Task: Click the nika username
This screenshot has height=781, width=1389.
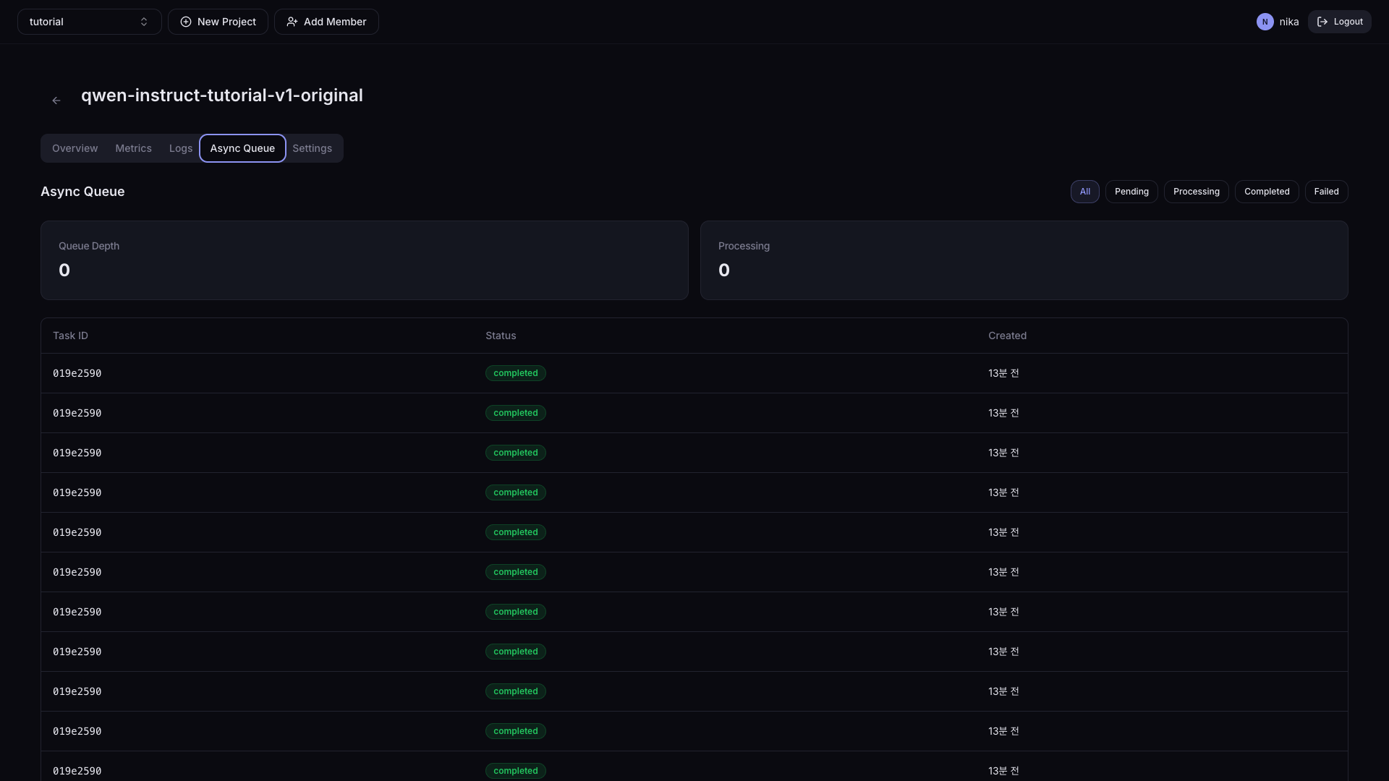Action: 1288,22
